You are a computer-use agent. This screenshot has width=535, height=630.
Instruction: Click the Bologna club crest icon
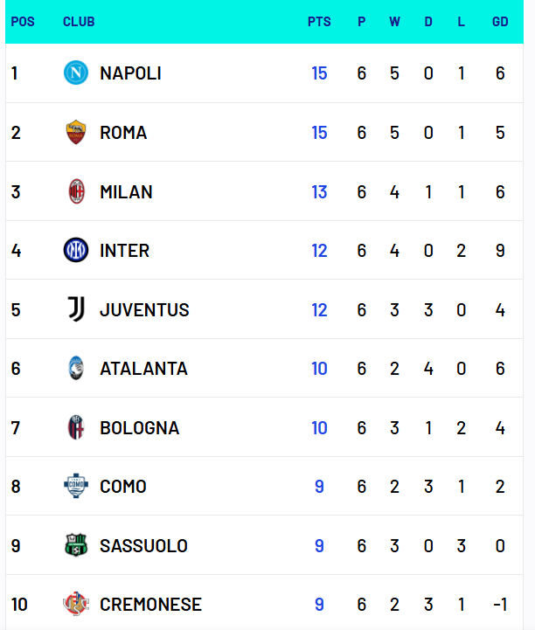click(x=76, y=427)
